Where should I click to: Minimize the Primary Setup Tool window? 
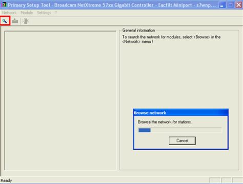click(x=222, y=5)
